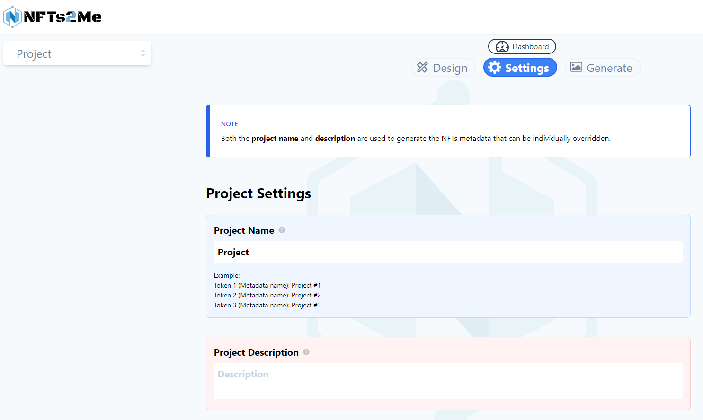The image size is (703, 420).
Task: Click the Description textarea resize handle
Action: 680,396
